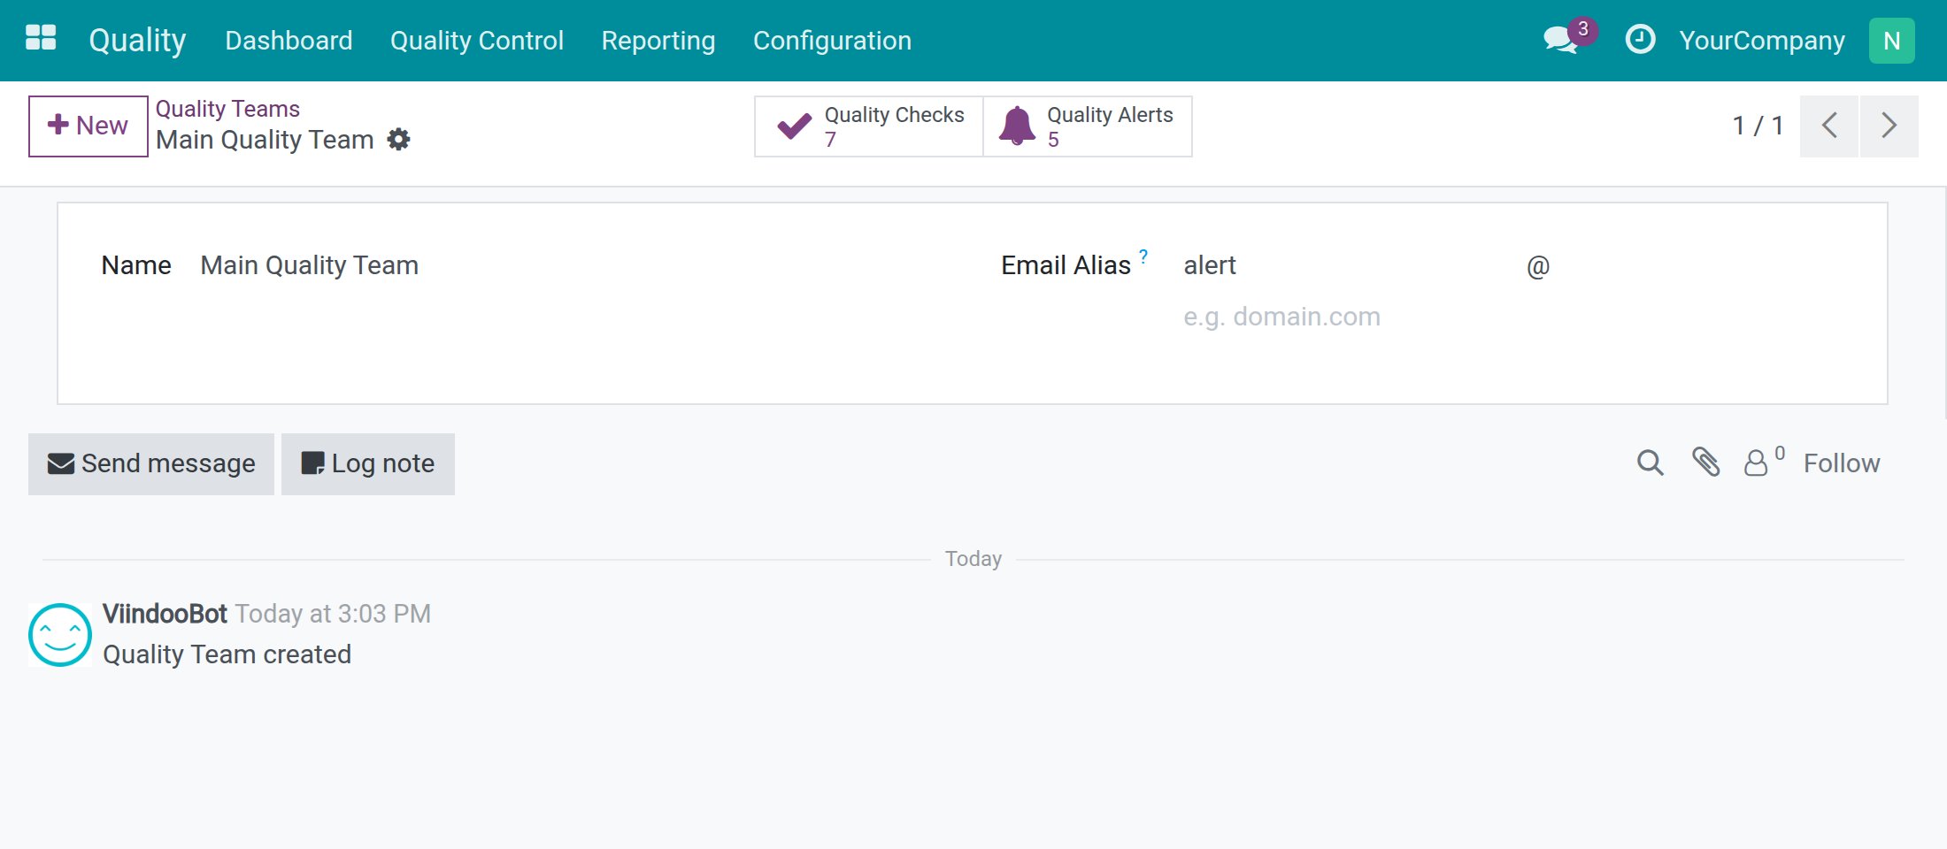The image size is (1947, 849).
Task: Click the ViindooBot avatar
Action: [x=60, y=635]
